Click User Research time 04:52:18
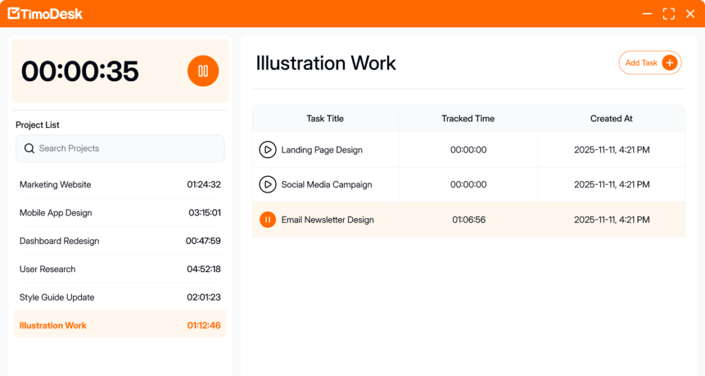Image resolution: width=705 pixels, height=376 pixels. [204, 269]
